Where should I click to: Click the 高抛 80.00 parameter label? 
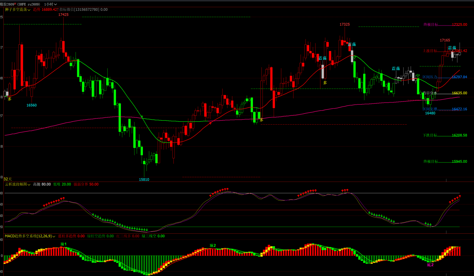pyautogui.click(x=42, y=184)
